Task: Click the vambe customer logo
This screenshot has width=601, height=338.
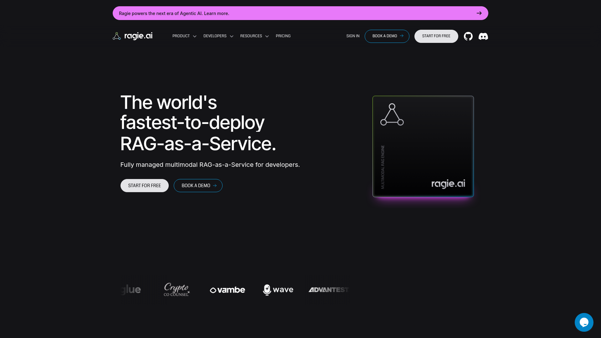Action: pos(228,290)
